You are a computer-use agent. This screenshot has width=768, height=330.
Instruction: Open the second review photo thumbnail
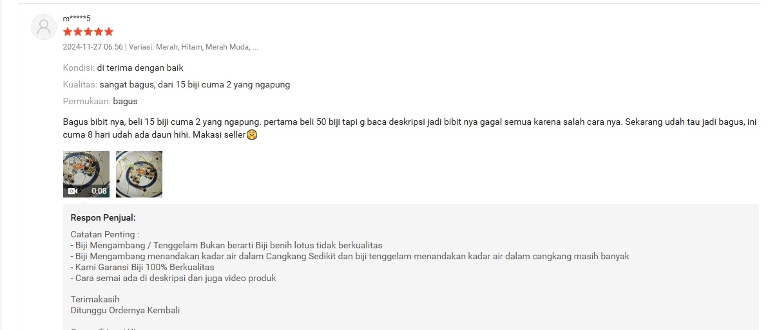[x=139, y=174]
